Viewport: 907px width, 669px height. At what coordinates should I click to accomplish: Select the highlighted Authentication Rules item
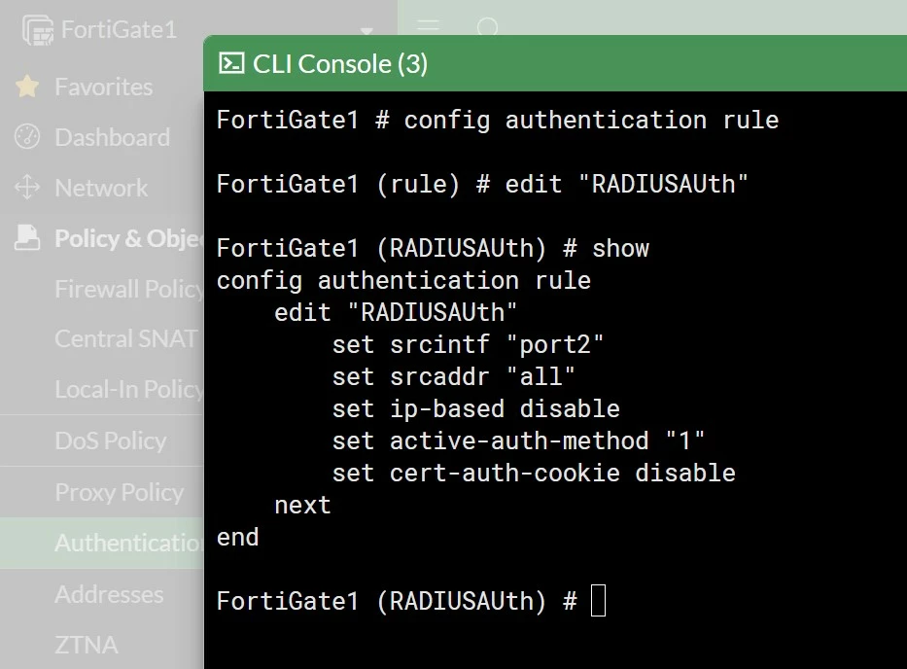click(102, 543)
